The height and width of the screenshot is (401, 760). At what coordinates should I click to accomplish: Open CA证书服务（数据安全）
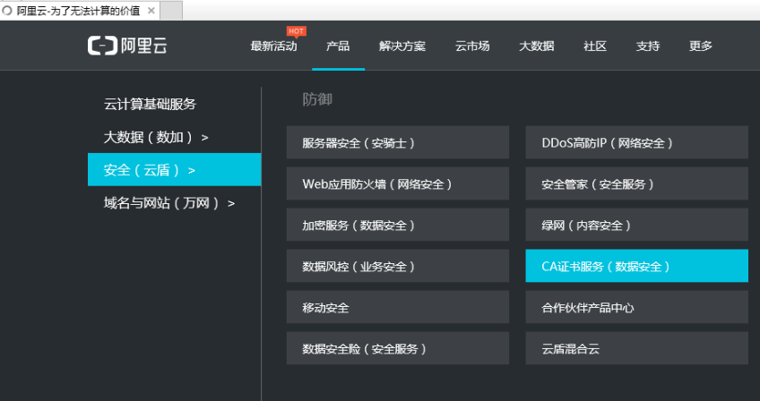click(x=637, y=266)
